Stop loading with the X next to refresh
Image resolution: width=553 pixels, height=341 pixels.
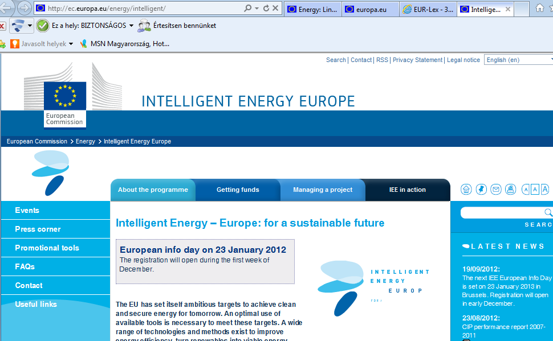pos(275,8)
